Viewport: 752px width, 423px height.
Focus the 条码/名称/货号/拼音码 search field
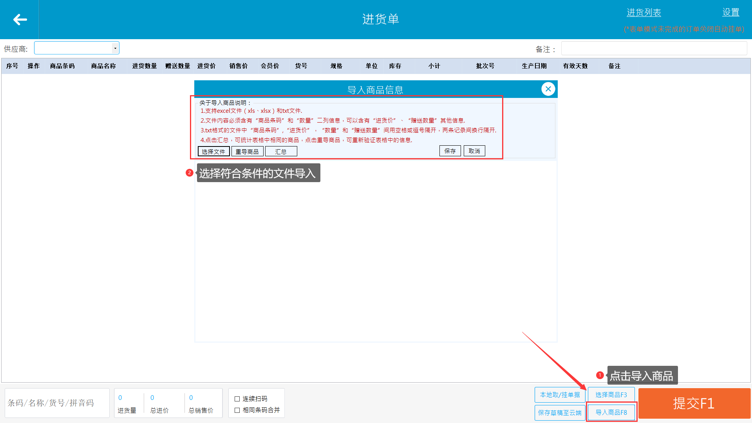pyautogui.click(x=57, y=403)
